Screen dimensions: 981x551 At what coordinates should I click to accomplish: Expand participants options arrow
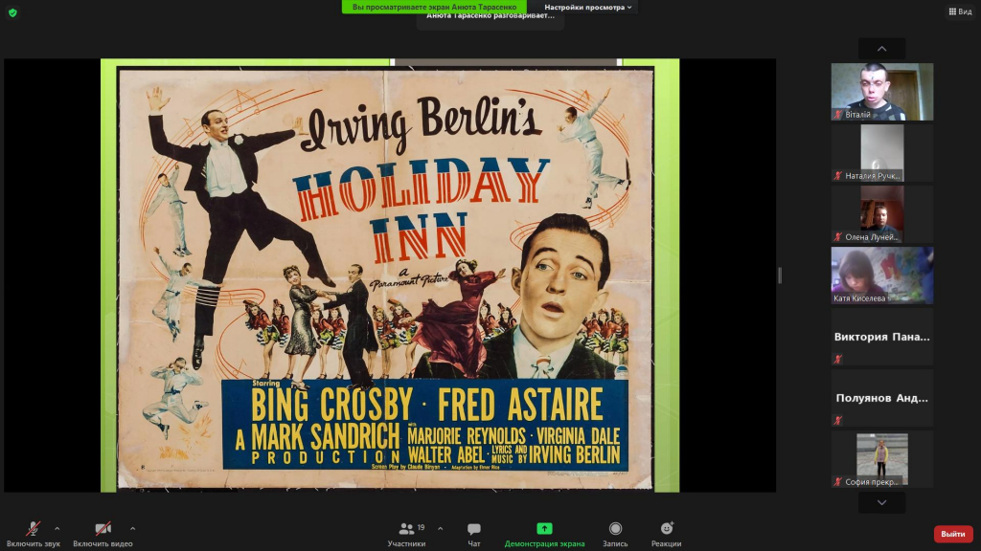point(441,528)
